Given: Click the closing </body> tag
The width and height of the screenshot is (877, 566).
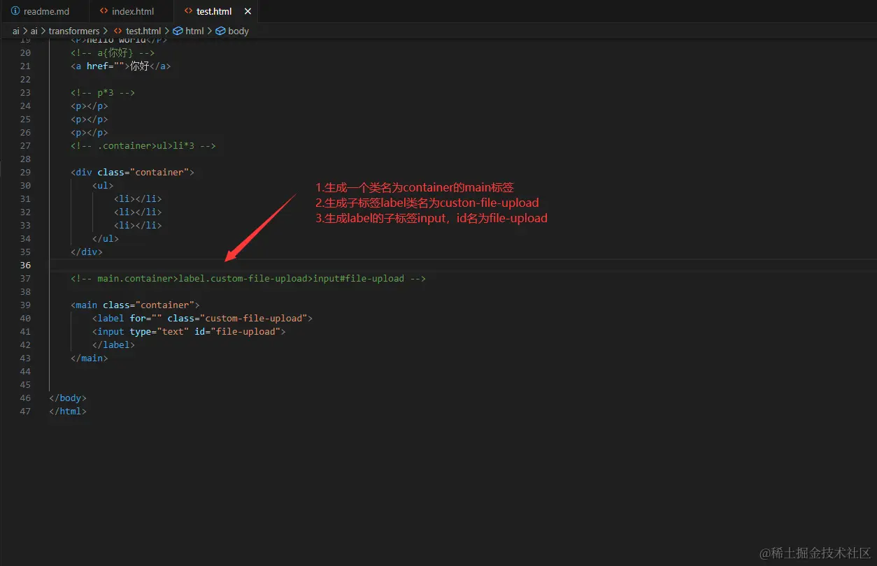Looking at the screenshot, I should [x=68, y=398].
